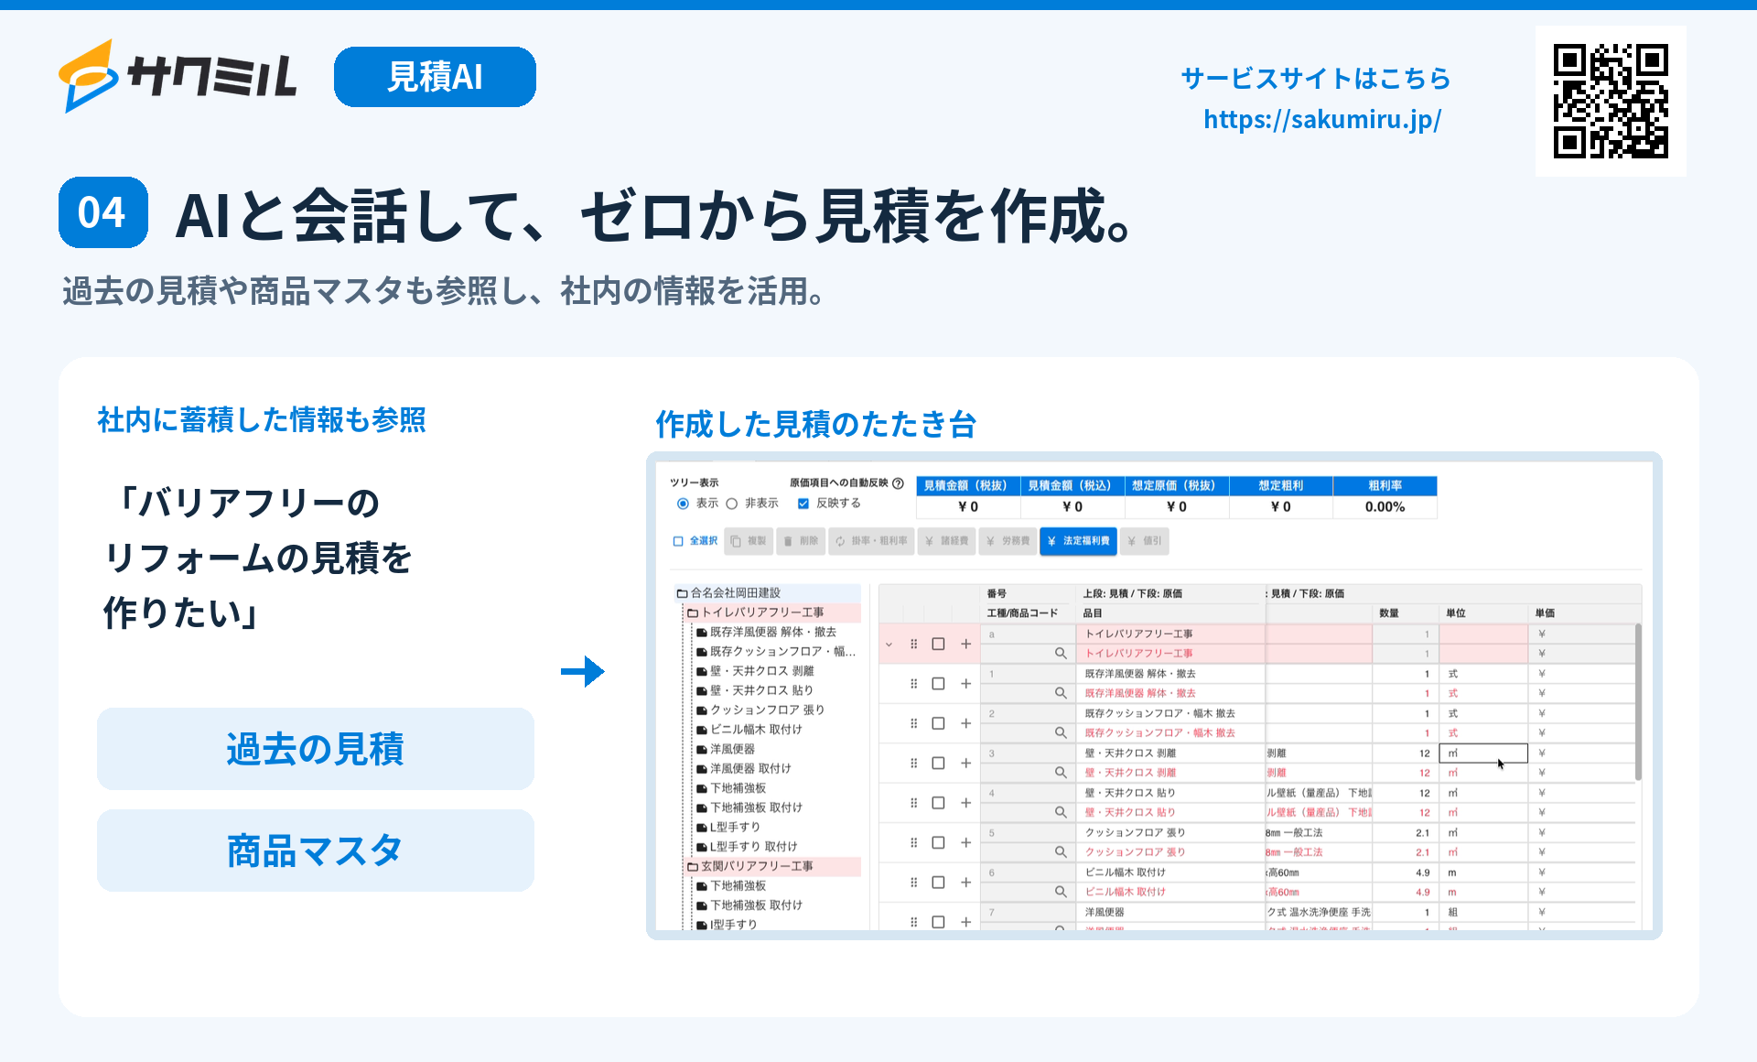Check the 全選択 checkbox
Viewport: 1757px width, 1062px height.
(x=678, y=541)
